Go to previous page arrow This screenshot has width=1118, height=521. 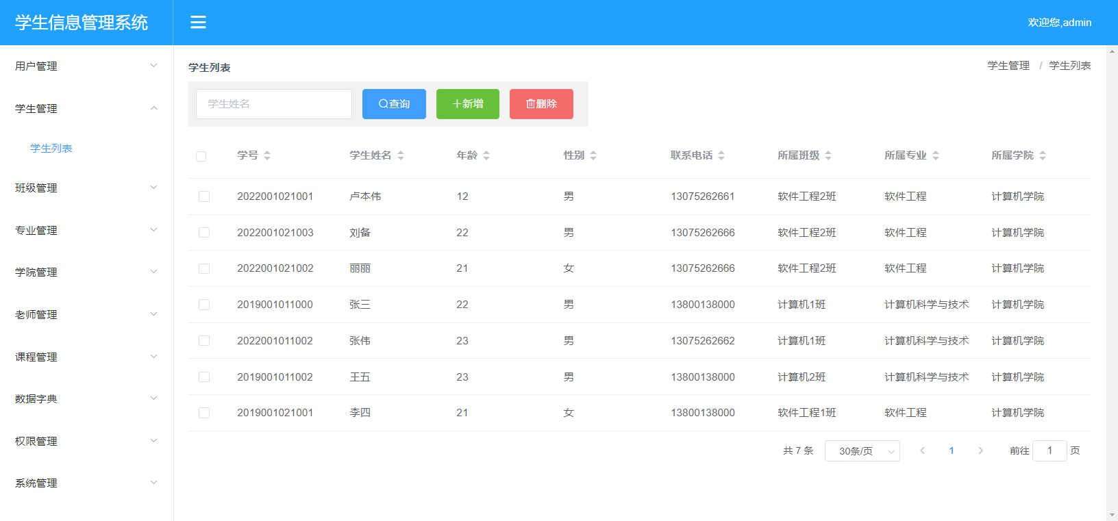point(923,450)
